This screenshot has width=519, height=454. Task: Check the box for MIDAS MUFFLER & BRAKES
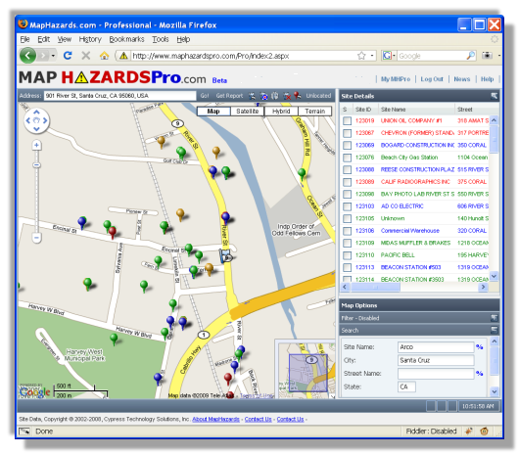(x=347, y=243)
